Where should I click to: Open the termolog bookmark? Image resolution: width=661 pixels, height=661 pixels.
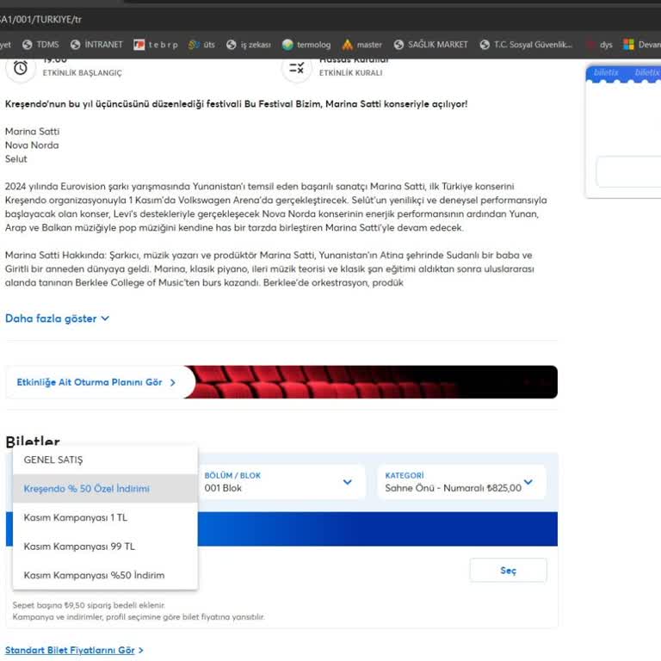coord(306,45)
